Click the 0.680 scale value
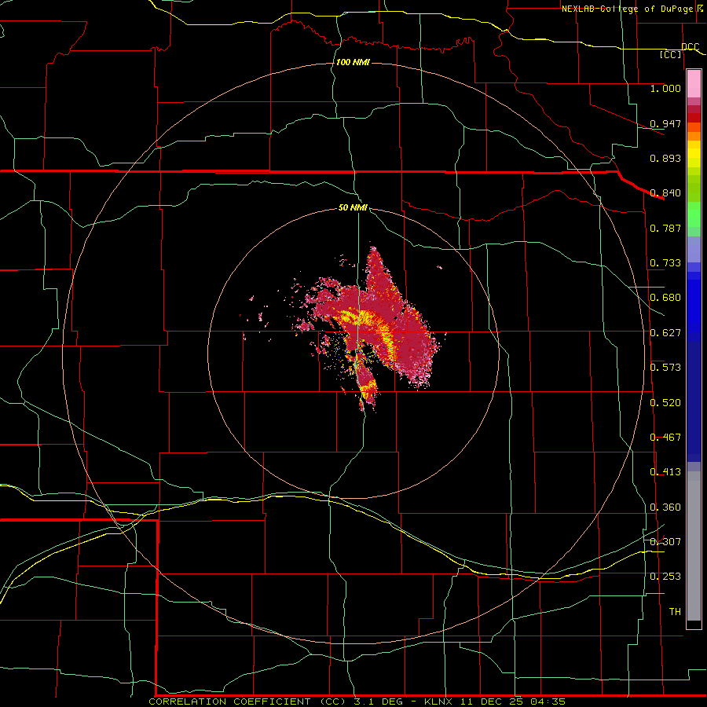Screen dimensions: 707x707 click(x=665, y=298)
